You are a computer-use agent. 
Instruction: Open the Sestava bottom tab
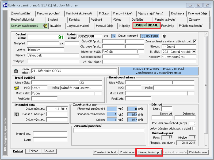click(49, 151)
